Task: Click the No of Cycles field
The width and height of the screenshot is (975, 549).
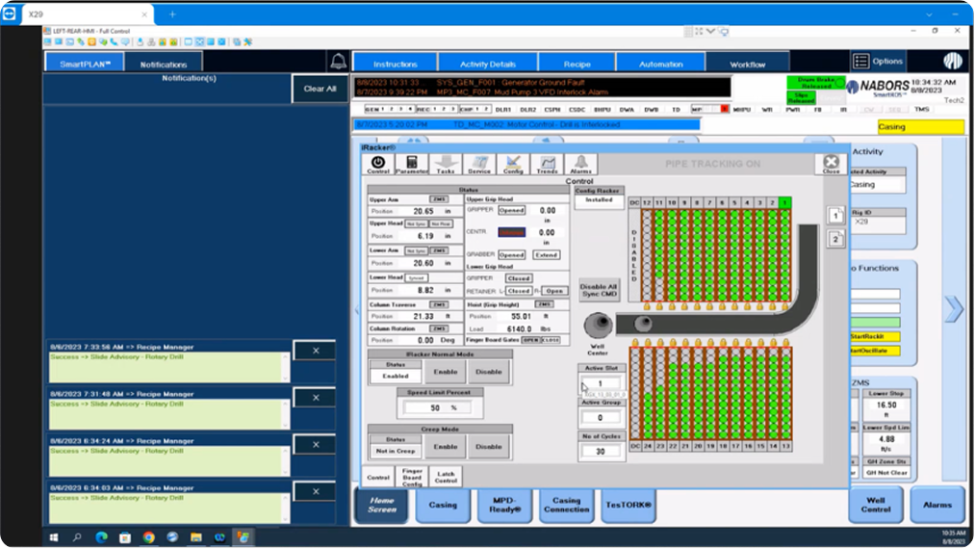Action: click(600, 452)
